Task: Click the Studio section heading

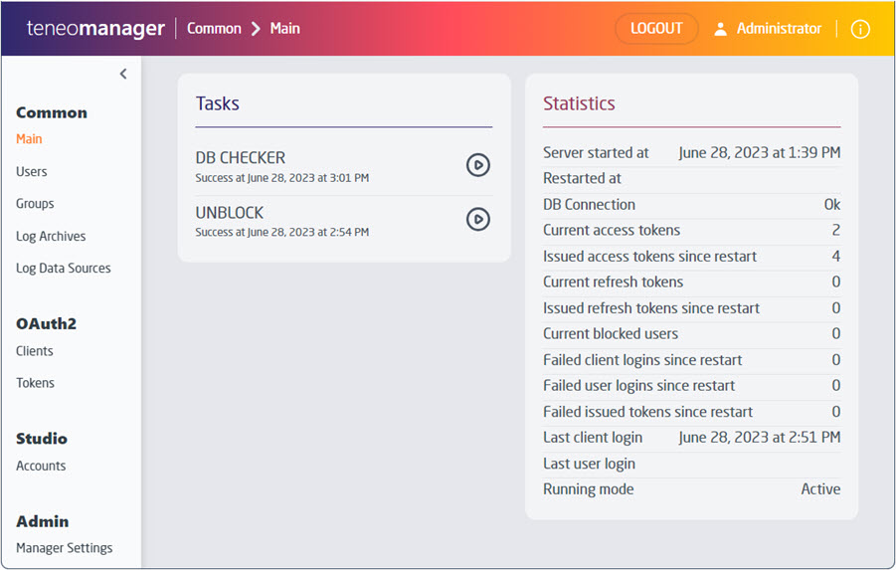Action: coord(42,439)
